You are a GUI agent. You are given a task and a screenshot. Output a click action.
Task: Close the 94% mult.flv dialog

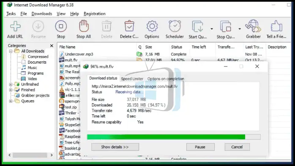(x=257, y=66)
